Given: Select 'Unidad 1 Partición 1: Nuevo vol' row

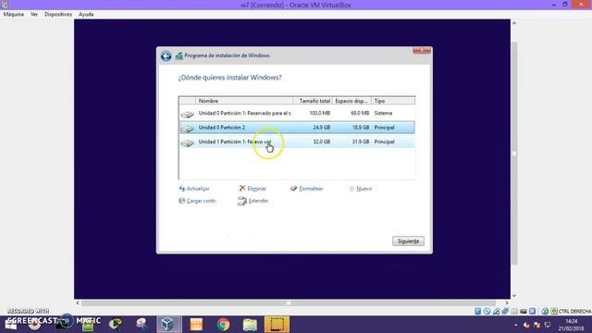Looking at the screenshot, I should [x=297, y=142].
